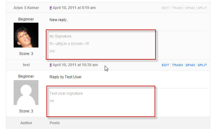Click the Posts column footer label
This screenshot has height=136, width=224.
pyautogui.click(x=55, y=123)
